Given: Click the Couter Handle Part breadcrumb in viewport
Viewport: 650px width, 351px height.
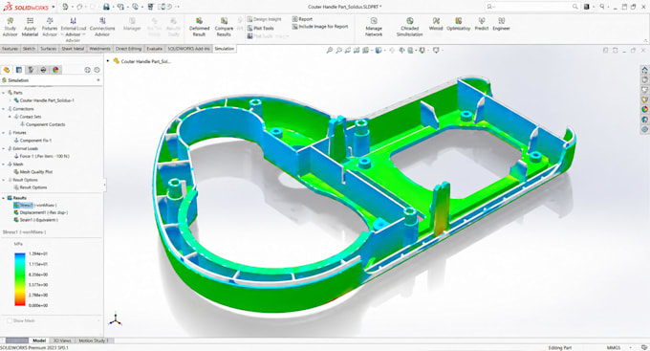Looking at the screenshot, I should pos(142,61).
